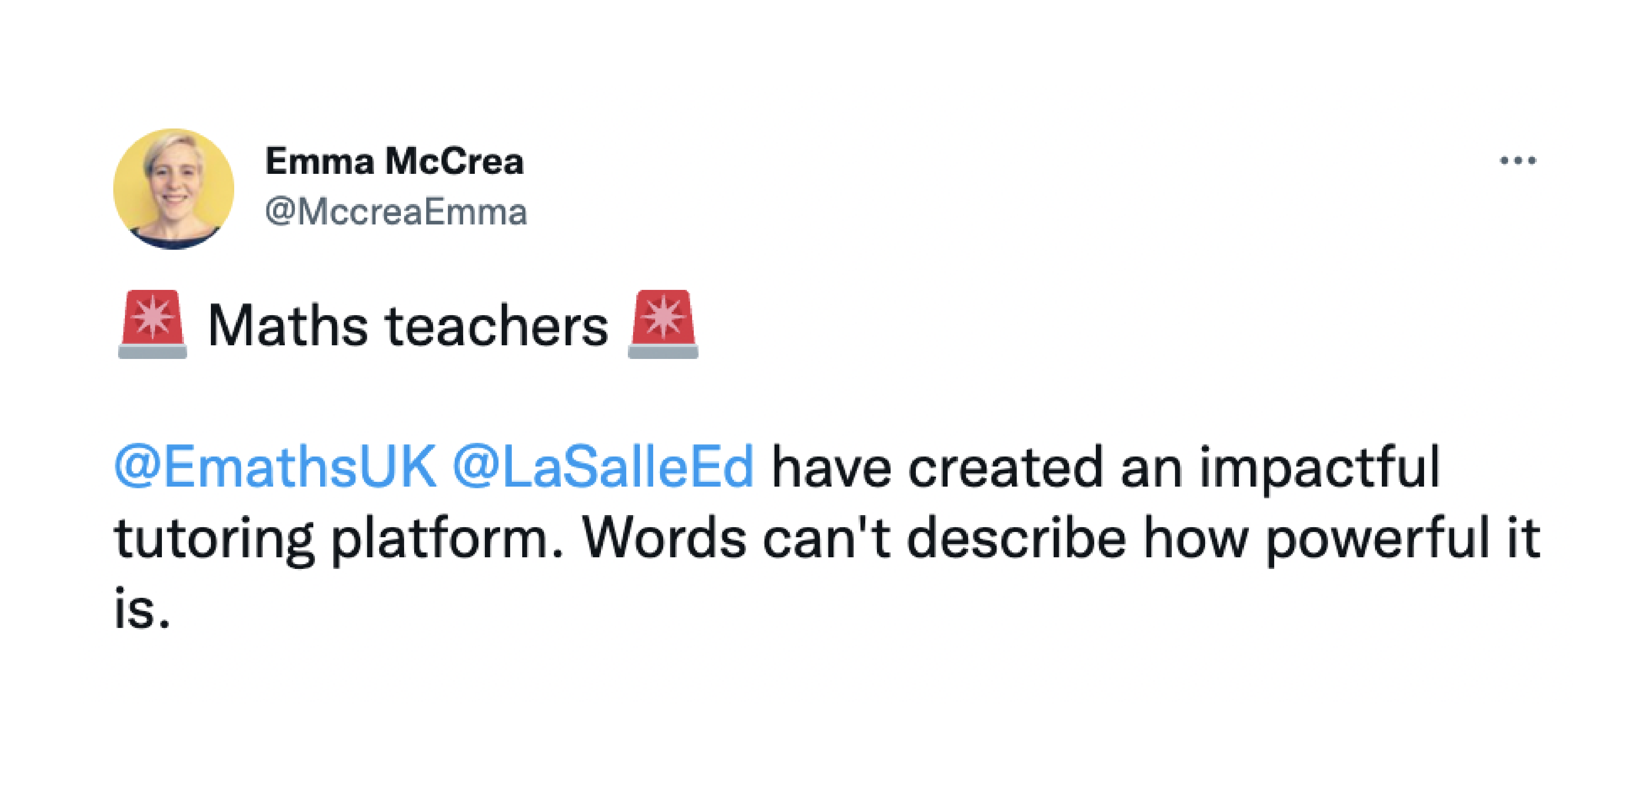The height and width of the screenshot is (803, 1651).
Task: Click the siren emoji after "Maths teachers"
Action: pyautogui.click(x=663, y=324)
